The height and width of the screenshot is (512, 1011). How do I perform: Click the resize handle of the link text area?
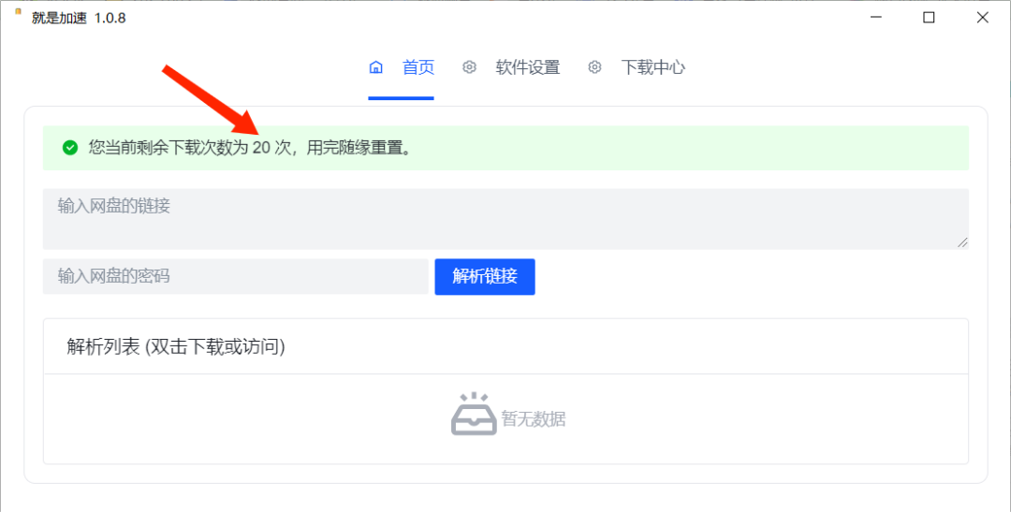tap(962, 242)
